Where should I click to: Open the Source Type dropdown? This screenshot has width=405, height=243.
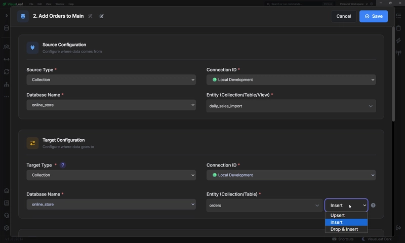[111, 80]
